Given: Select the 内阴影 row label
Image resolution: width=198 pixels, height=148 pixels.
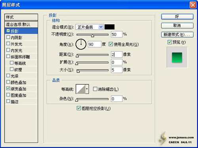Looking at the screenshot, I should coord(16,38).
